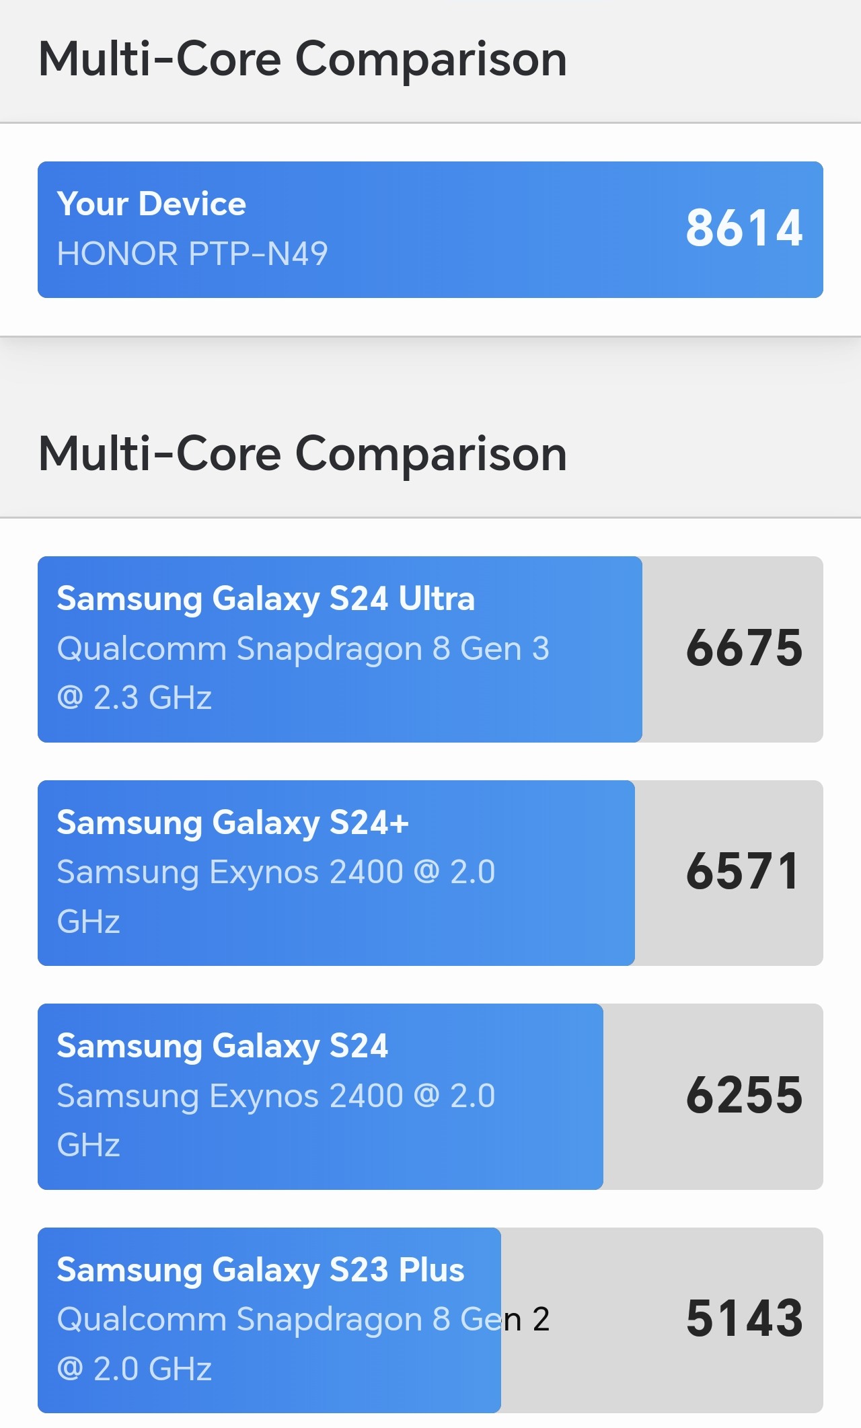This screenshot has height=1428, width=861.
Task: Tap the 8614 multi-core score
Action: (x=744, y=229)
